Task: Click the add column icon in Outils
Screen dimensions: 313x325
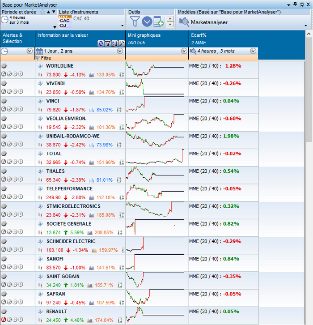Action: tap(159, 21)
